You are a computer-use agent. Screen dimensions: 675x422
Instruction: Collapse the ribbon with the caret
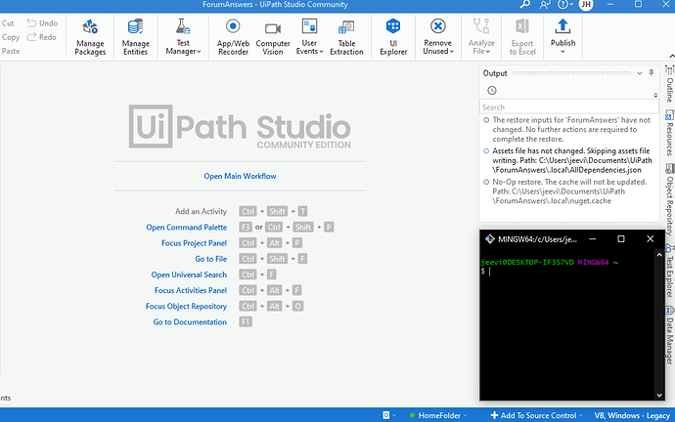click(671, 57)
